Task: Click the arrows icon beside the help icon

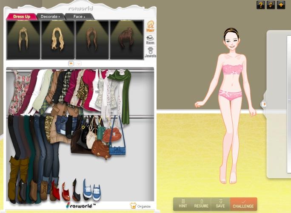Action: click(x=271, y=5)
